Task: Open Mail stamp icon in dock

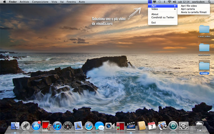Action: coord(78,126)
